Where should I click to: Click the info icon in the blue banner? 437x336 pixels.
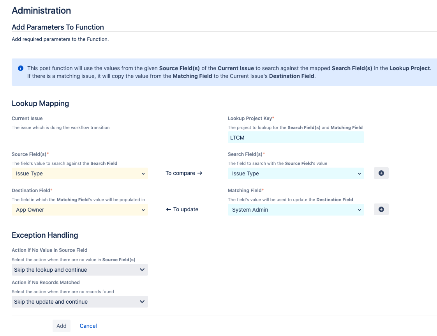[x=21, y=68]
